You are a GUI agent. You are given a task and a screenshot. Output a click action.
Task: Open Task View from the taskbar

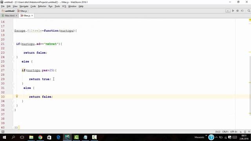(x=22, y=137)
